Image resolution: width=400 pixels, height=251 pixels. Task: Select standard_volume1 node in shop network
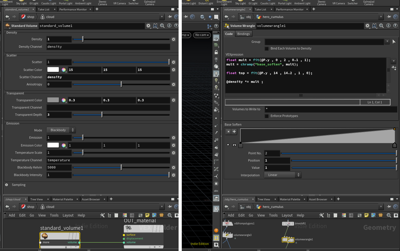pyautogui.click(x=60, y=240)
